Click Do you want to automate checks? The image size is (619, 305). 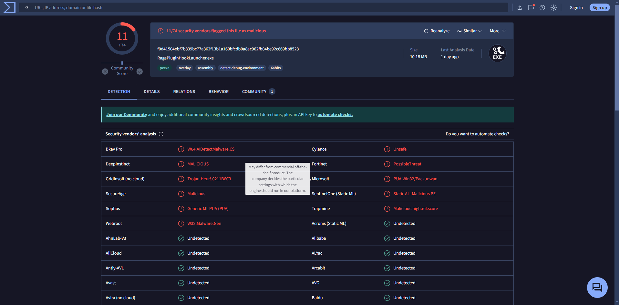(477, 134)
